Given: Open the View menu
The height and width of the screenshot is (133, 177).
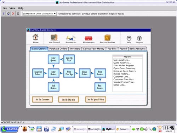Looking at the screenshot, I should coord(12,8).
